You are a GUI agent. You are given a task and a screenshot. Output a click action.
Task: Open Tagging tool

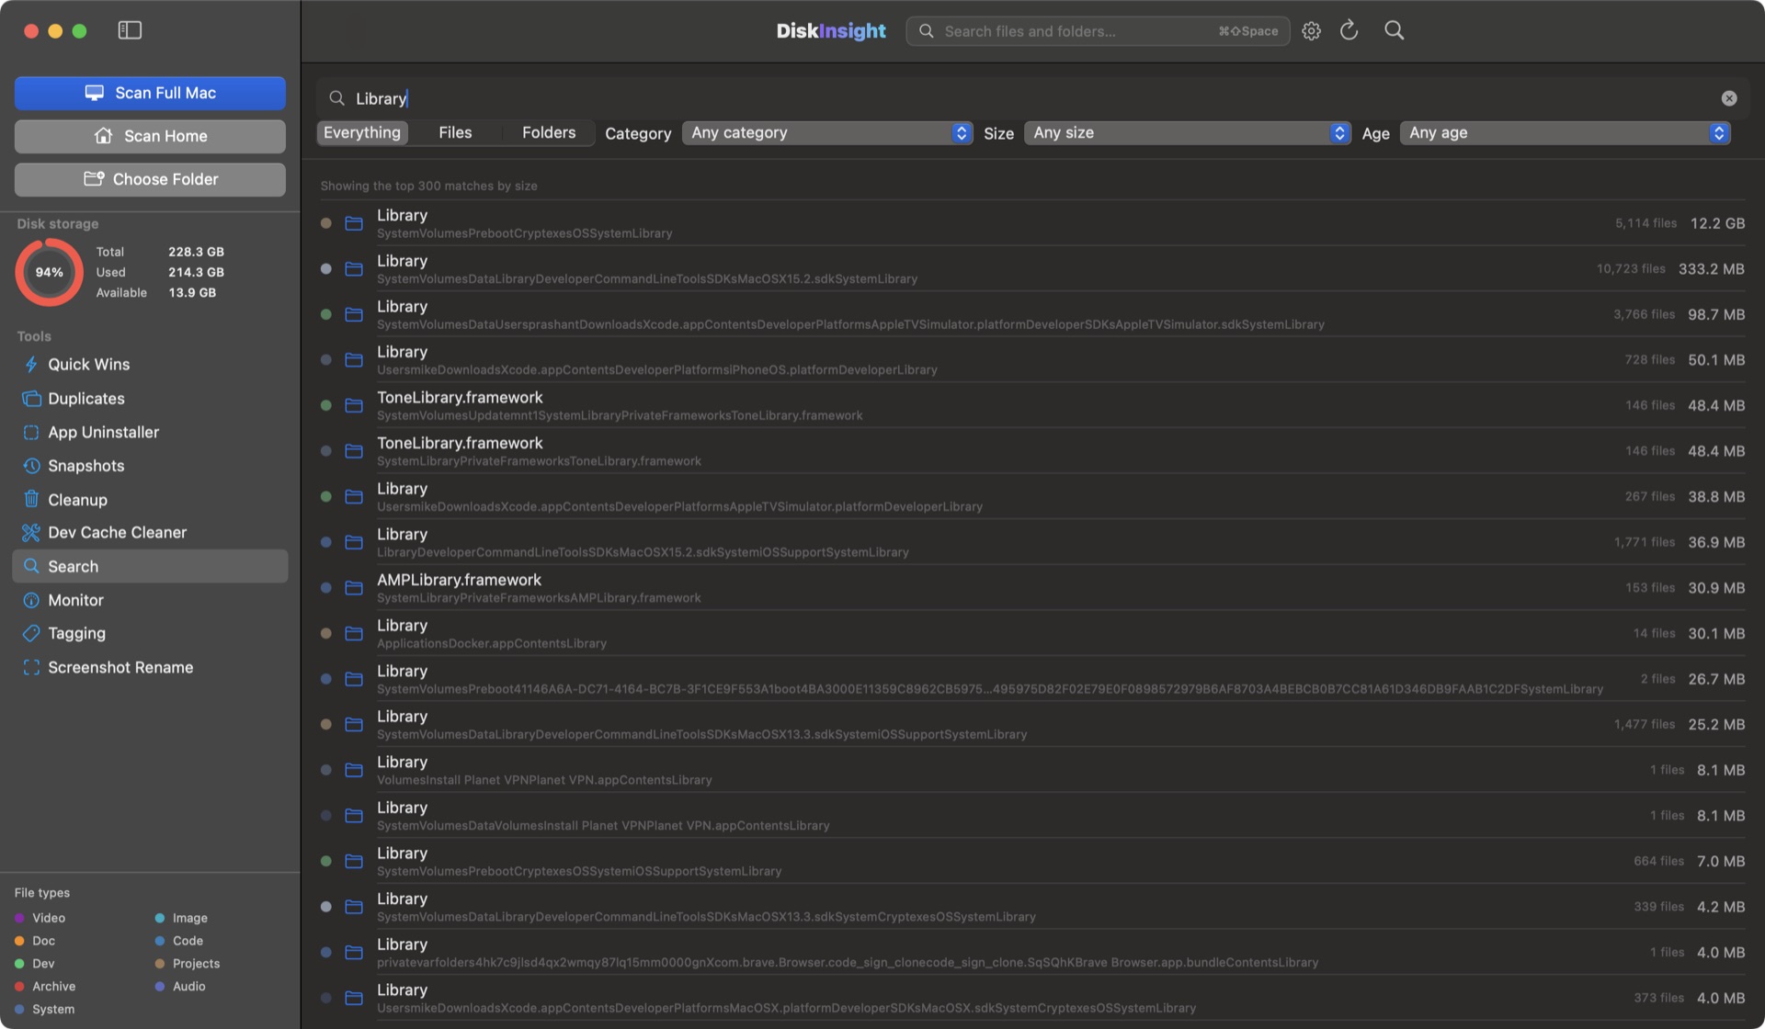[150, 634]
